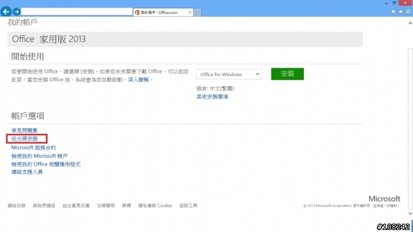Restore the browser window size
413x232 pixels.
394,3
